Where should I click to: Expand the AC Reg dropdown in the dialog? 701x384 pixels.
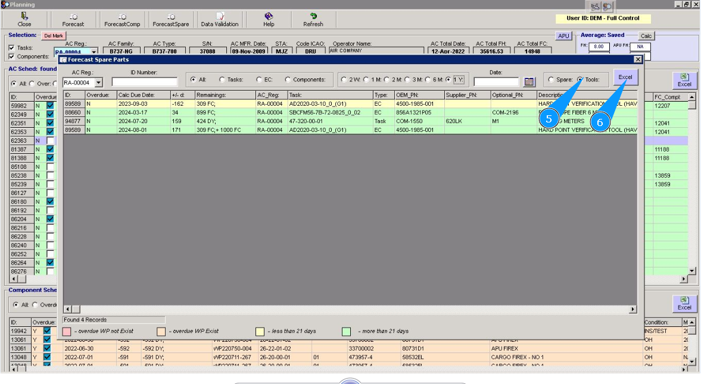click(98, 83)
